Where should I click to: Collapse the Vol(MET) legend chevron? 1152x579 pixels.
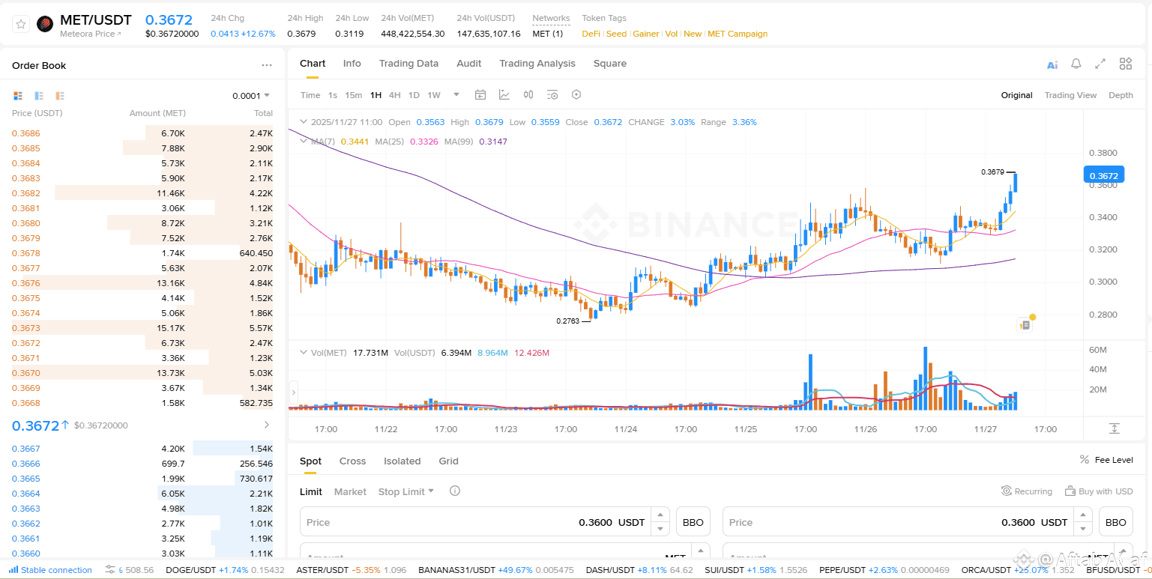304,352
